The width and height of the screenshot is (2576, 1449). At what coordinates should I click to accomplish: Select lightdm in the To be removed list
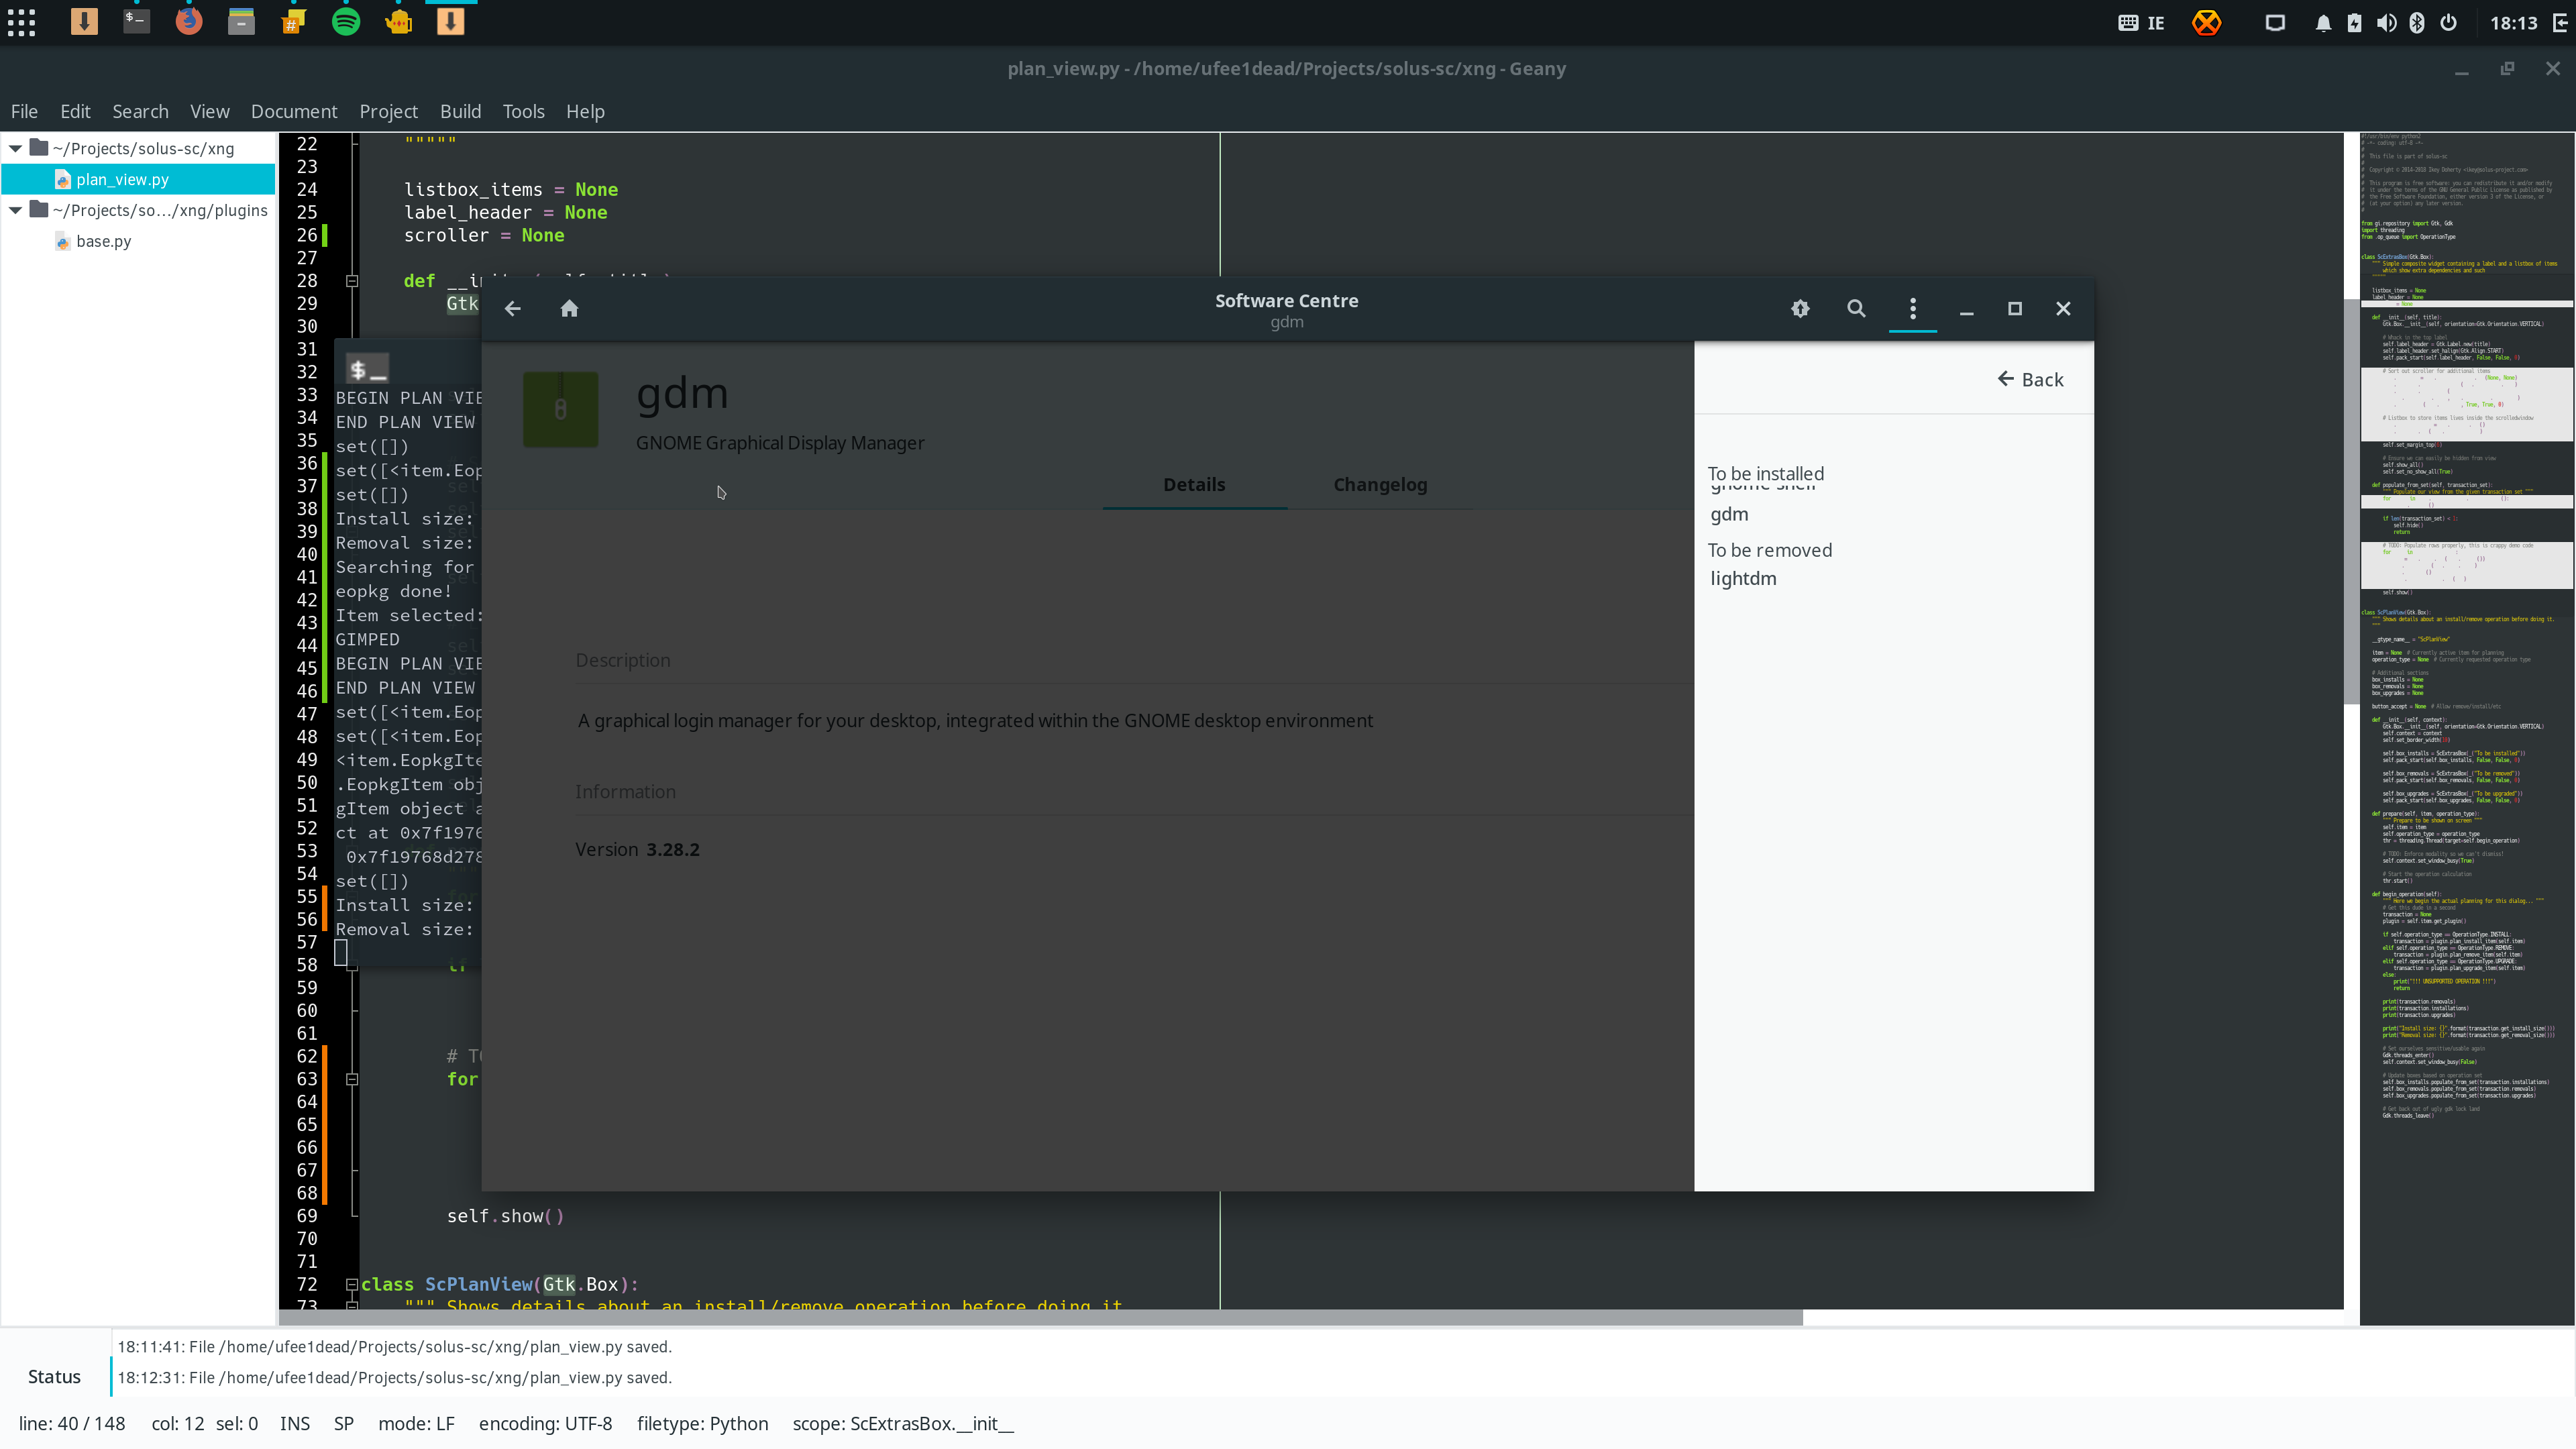click(1743, 578)
